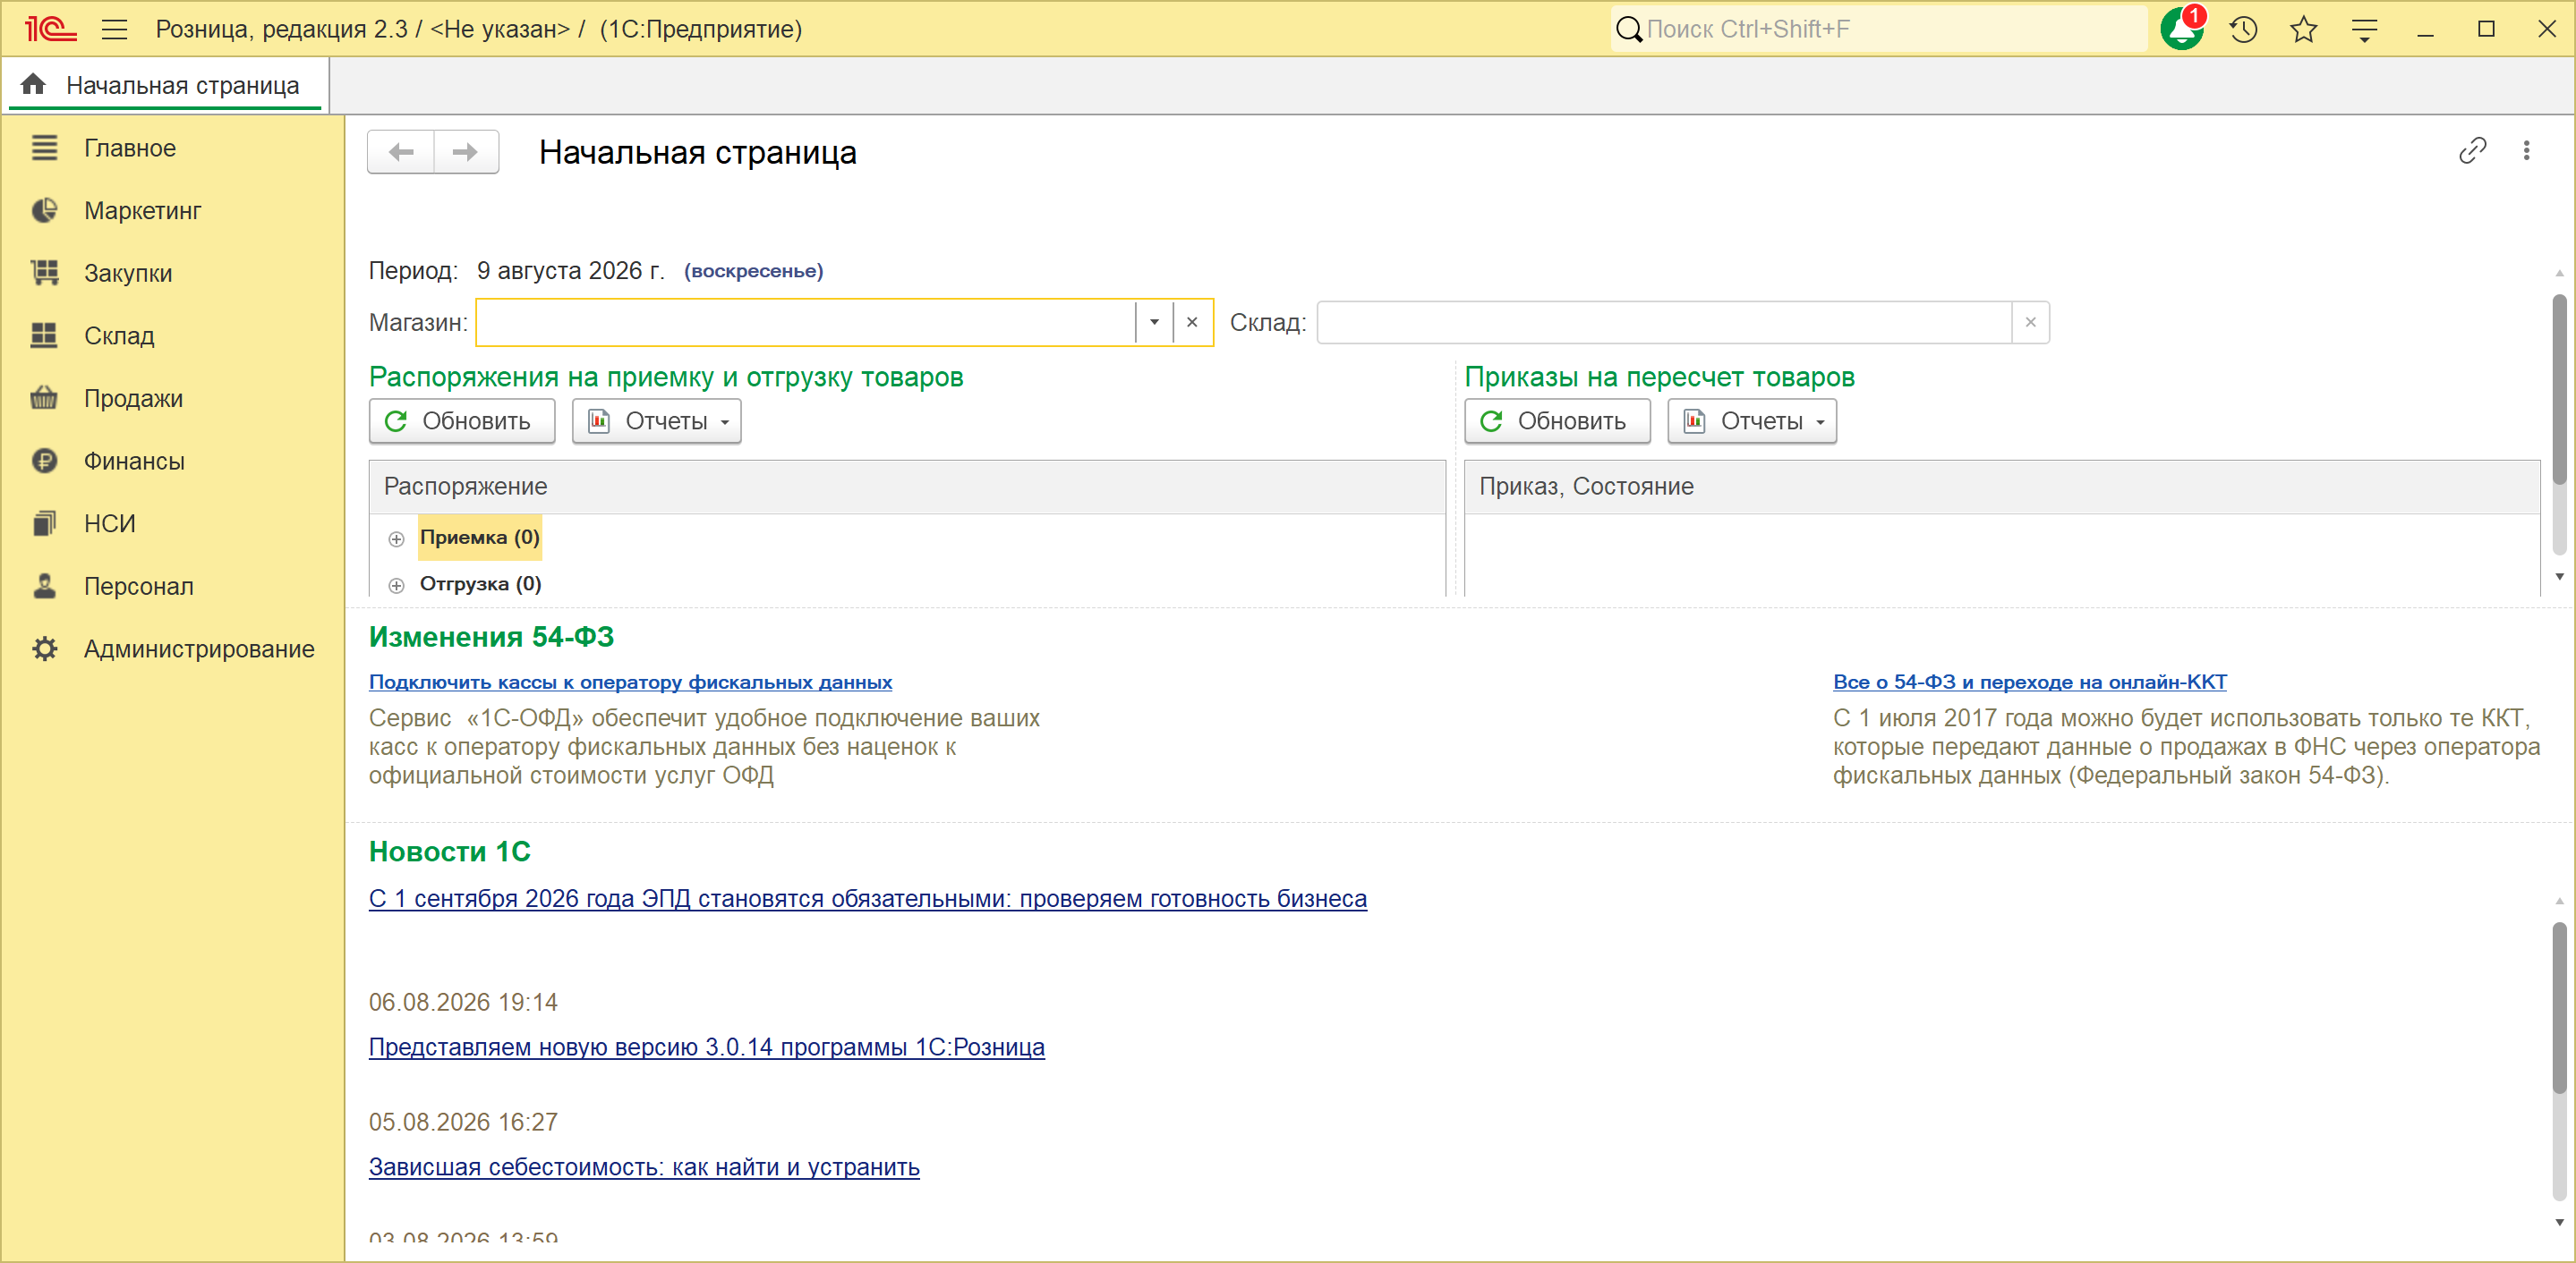Click the Приказ, Состояние column header
Viewport: 2576px width, 1263px height.
point(2002,487)
